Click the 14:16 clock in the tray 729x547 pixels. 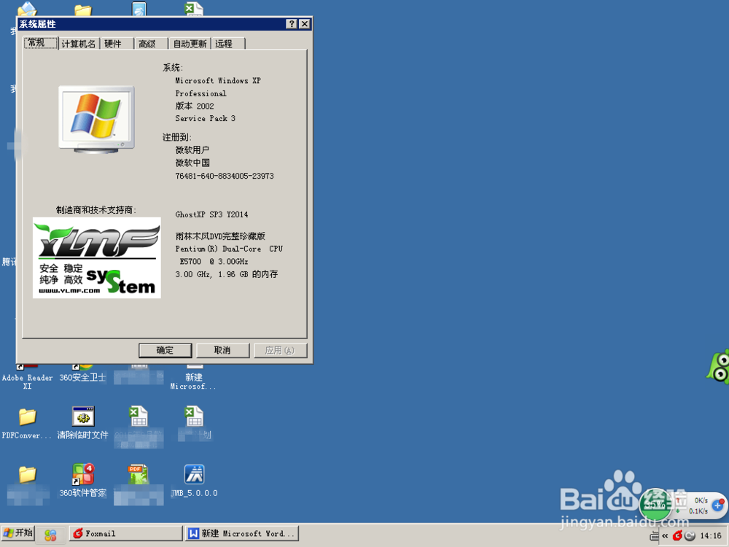click(x=710, y=536)
